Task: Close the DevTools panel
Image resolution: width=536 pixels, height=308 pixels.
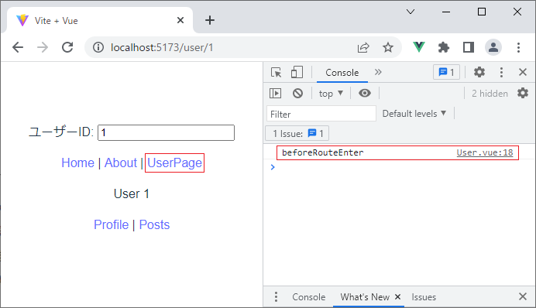Action: coord(523,72)
